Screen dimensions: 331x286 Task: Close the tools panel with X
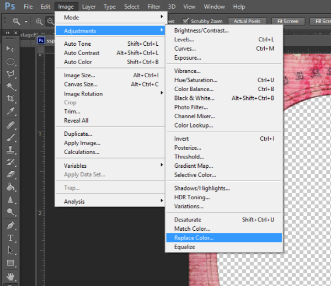point(15,33)
